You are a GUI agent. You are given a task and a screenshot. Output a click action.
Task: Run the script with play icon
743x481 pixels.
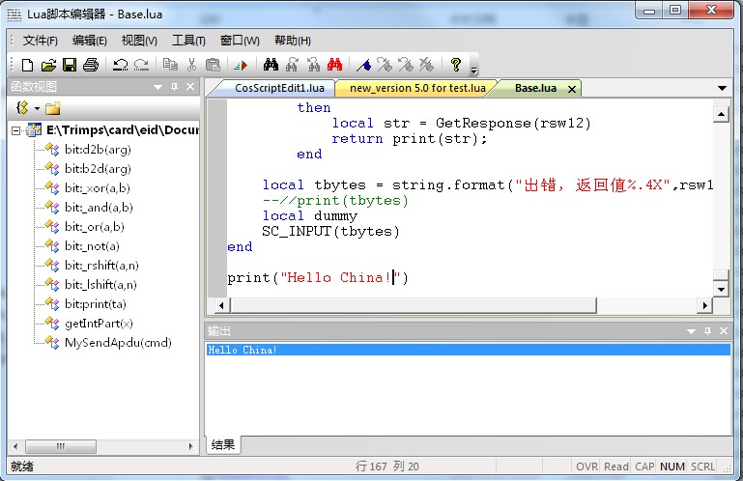click(242, 65)
